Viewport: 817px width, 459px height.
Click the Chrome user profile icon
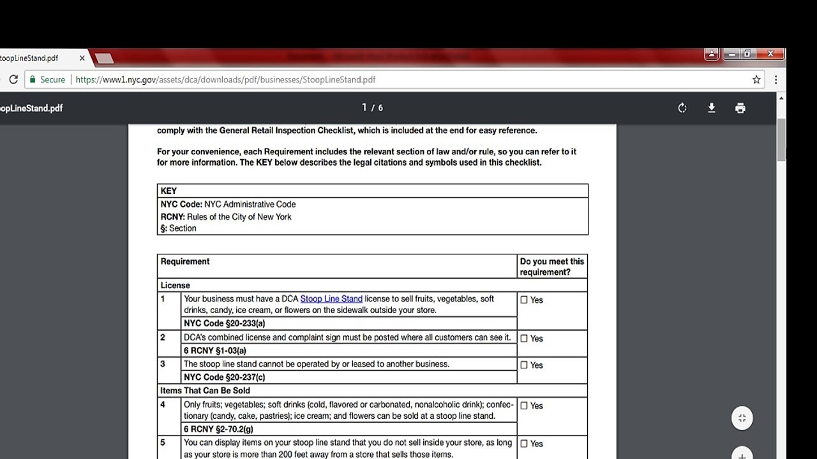click(712, 54)
